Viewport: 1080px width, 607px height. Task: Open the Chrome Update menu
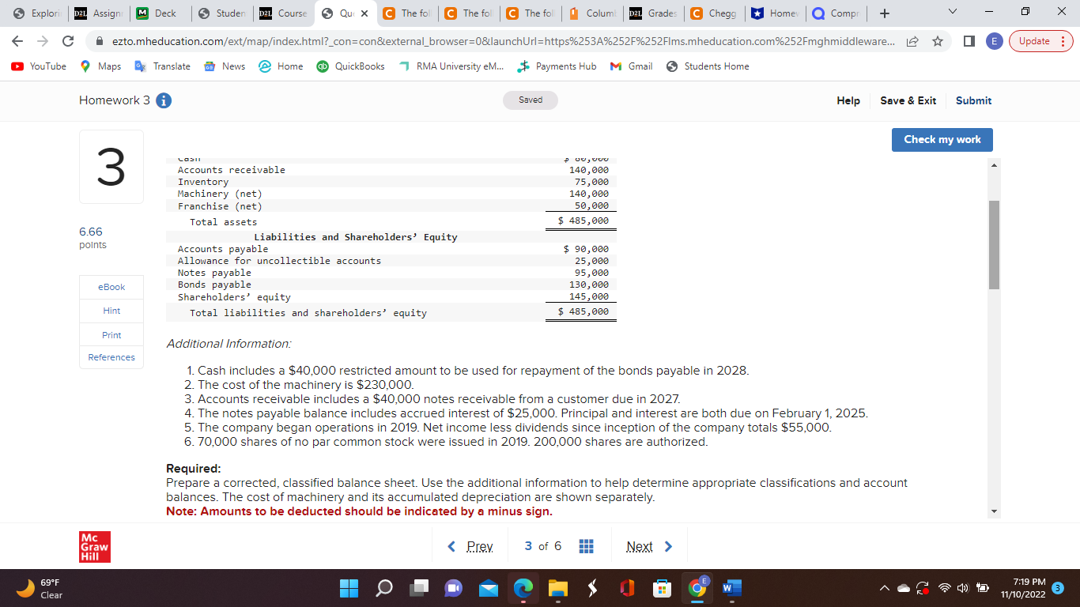tap(1041, 41)
